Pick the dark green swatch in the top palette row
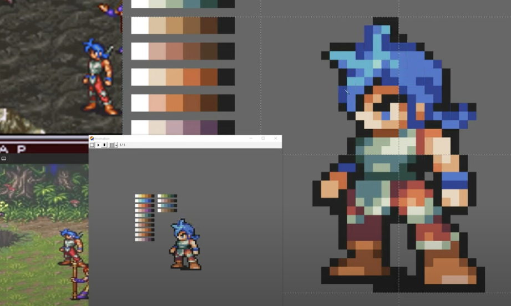This screenshot has height=306, width=511. [209, 3]
